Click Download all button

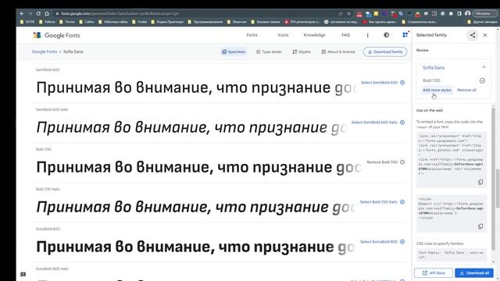474,273
